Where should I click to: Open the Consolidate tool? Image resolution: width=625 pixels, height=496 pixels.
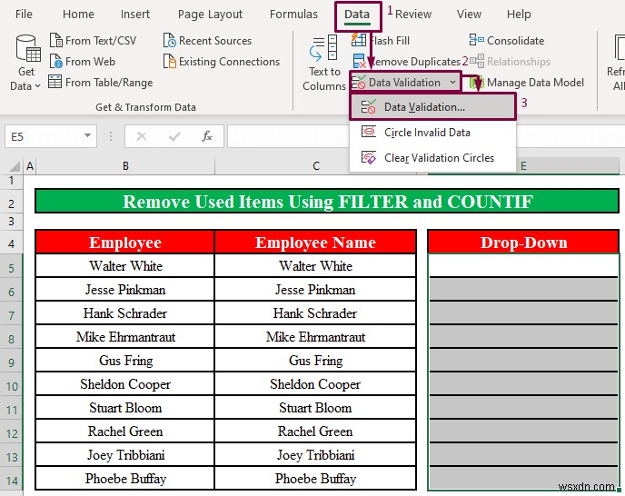tap(507, 41)
